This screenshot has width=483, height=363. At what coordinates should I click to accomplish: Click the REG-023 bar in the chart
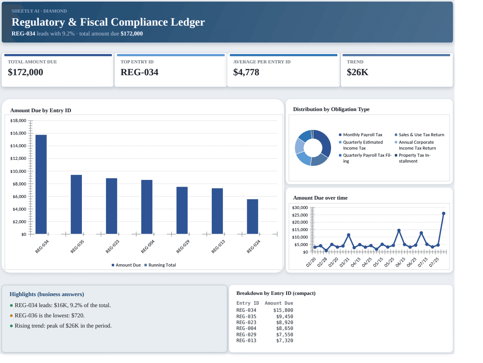click(x=111, y=206)
